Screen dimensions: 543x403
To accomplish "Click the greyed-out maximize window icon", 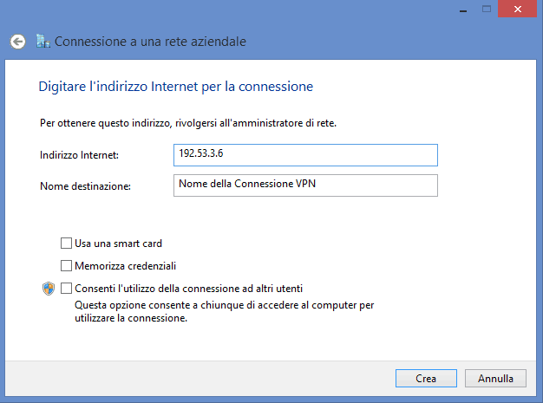I will point(487,9).
